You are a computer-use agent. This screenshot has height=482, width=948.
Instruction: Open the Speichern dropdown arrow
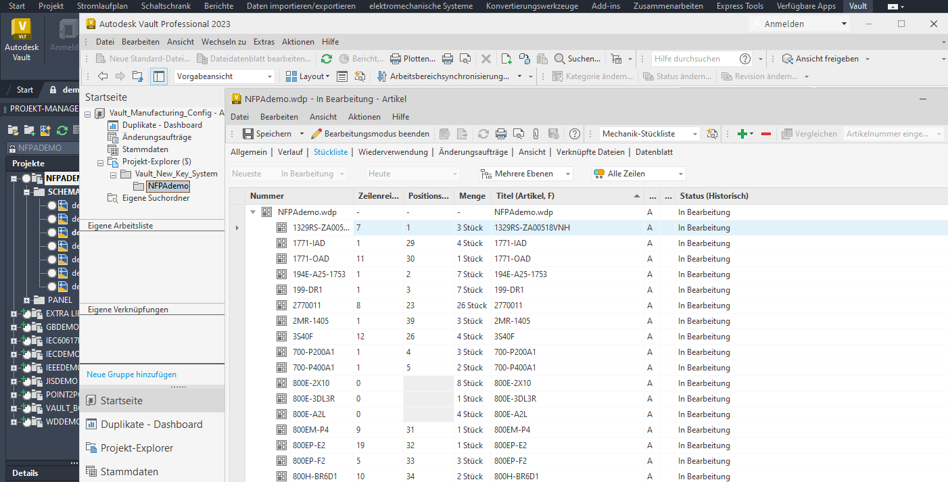[x=302, y=134]
